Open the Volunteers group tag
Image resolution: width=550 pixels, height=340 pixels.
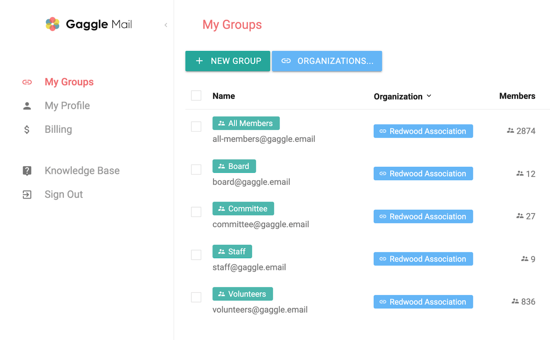point(243,294)
